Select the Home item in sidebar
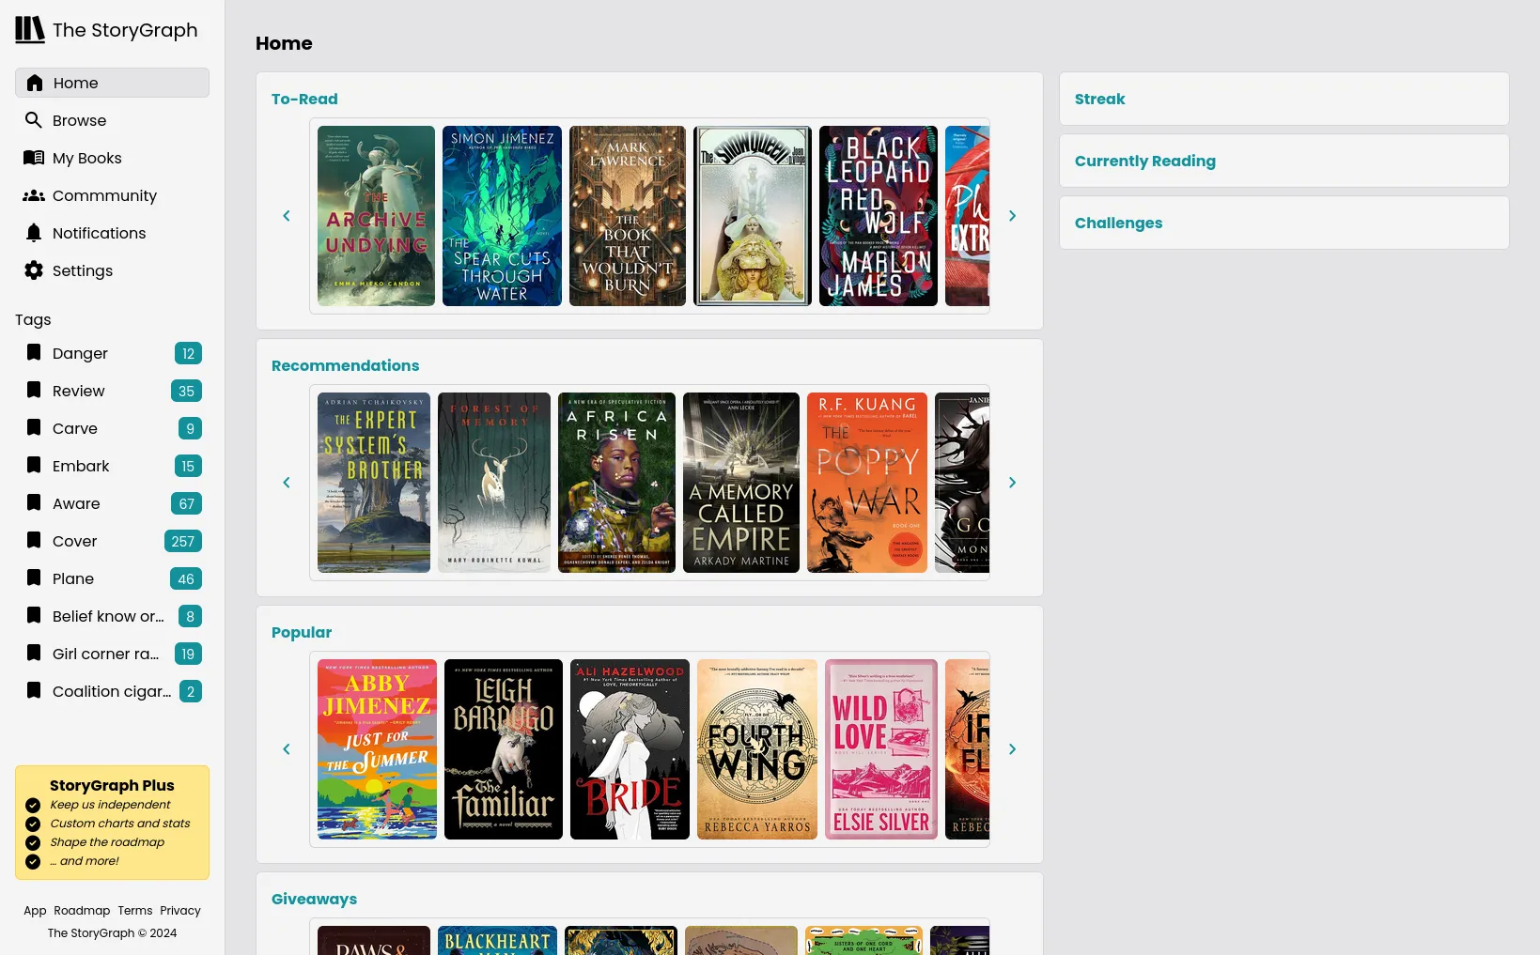This screenshot has width=1540, height=955. pyautogui.click(x=112, y=83)
